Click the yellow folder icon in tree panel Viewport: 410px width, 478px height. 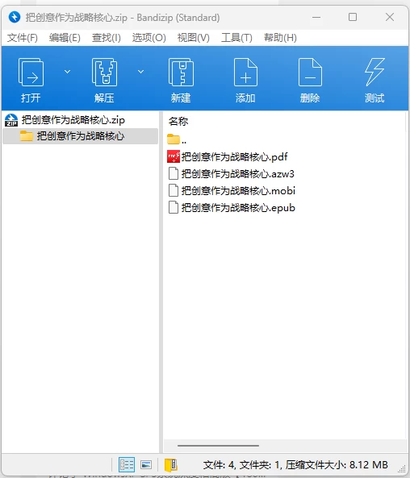[x=27, y=136]
